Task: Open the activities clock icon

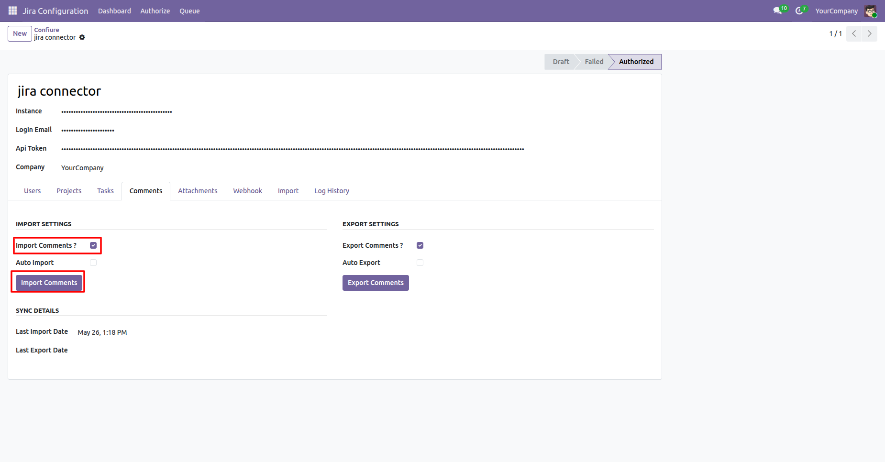Action: [x=799, y=11]
